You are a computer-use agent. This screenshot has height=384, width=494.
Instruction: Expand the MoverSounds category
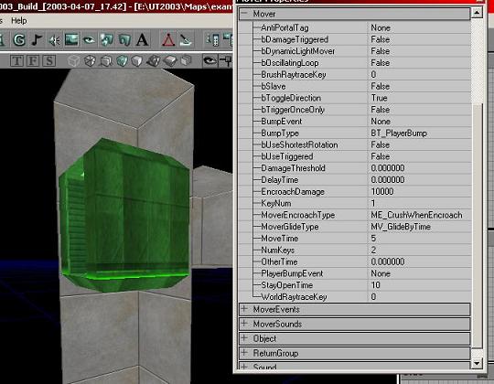[244, 324]
